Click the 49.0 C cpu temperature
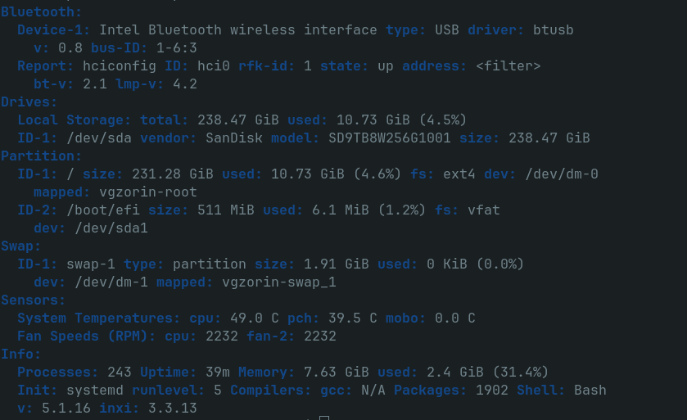687x420 pixels. coord(255,318)
